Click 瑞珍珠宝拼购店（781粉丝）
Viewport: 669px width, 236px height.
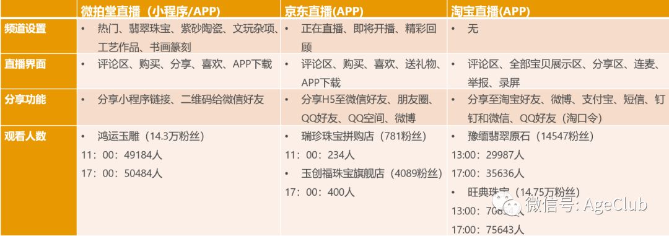[364, 136]
